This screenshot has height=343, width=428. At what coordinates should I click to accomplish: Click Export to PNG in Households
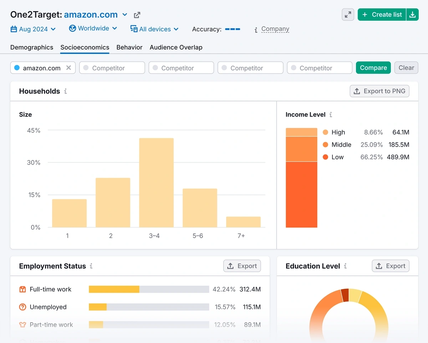379,91
